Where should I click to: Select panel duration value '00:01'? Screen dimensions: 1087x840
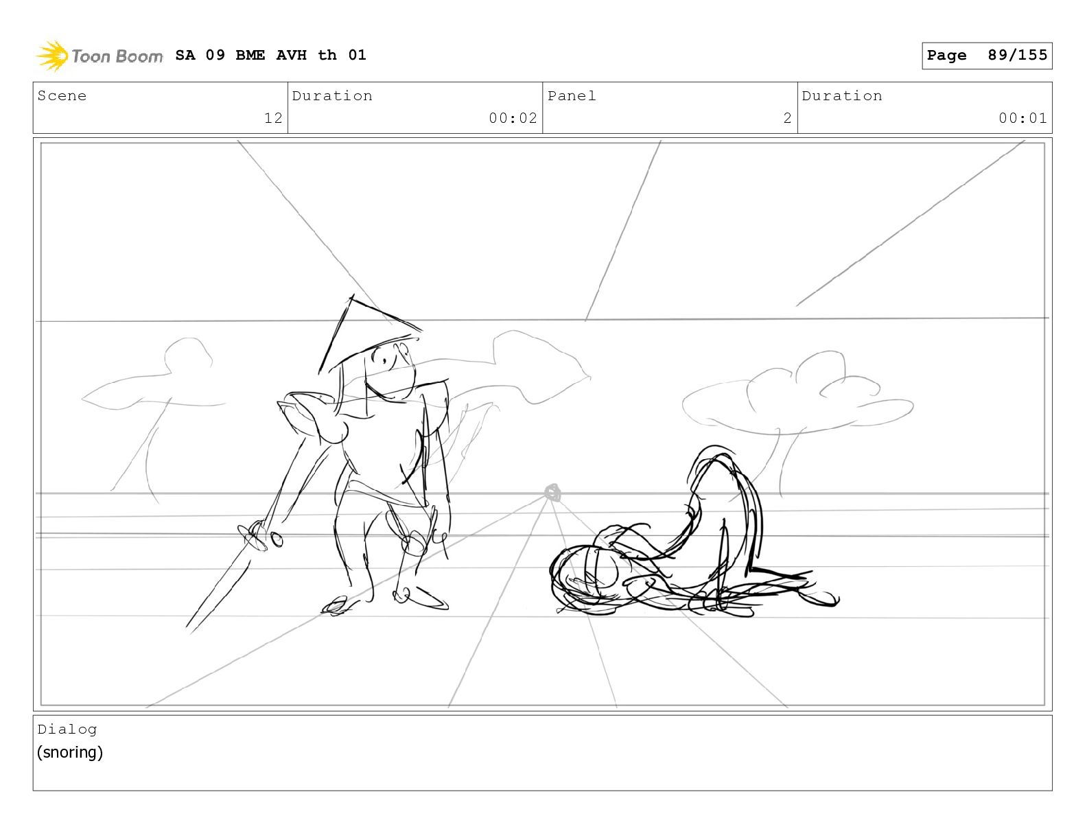[x=1022, y=118]
